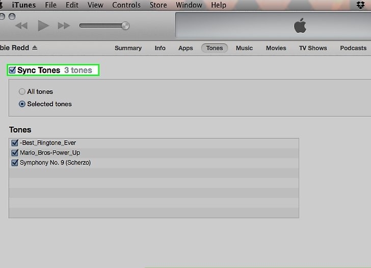Uncheck the -Best_Ringtone_Ever tone checkbox

point(15,142)
